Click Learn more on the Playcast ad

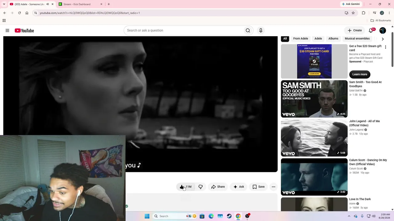(x=360, y=74)
